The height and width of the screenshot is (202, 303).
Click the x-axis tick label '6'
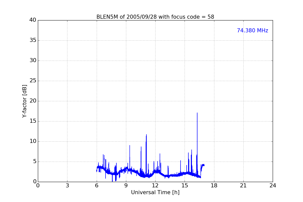(97, 186)
